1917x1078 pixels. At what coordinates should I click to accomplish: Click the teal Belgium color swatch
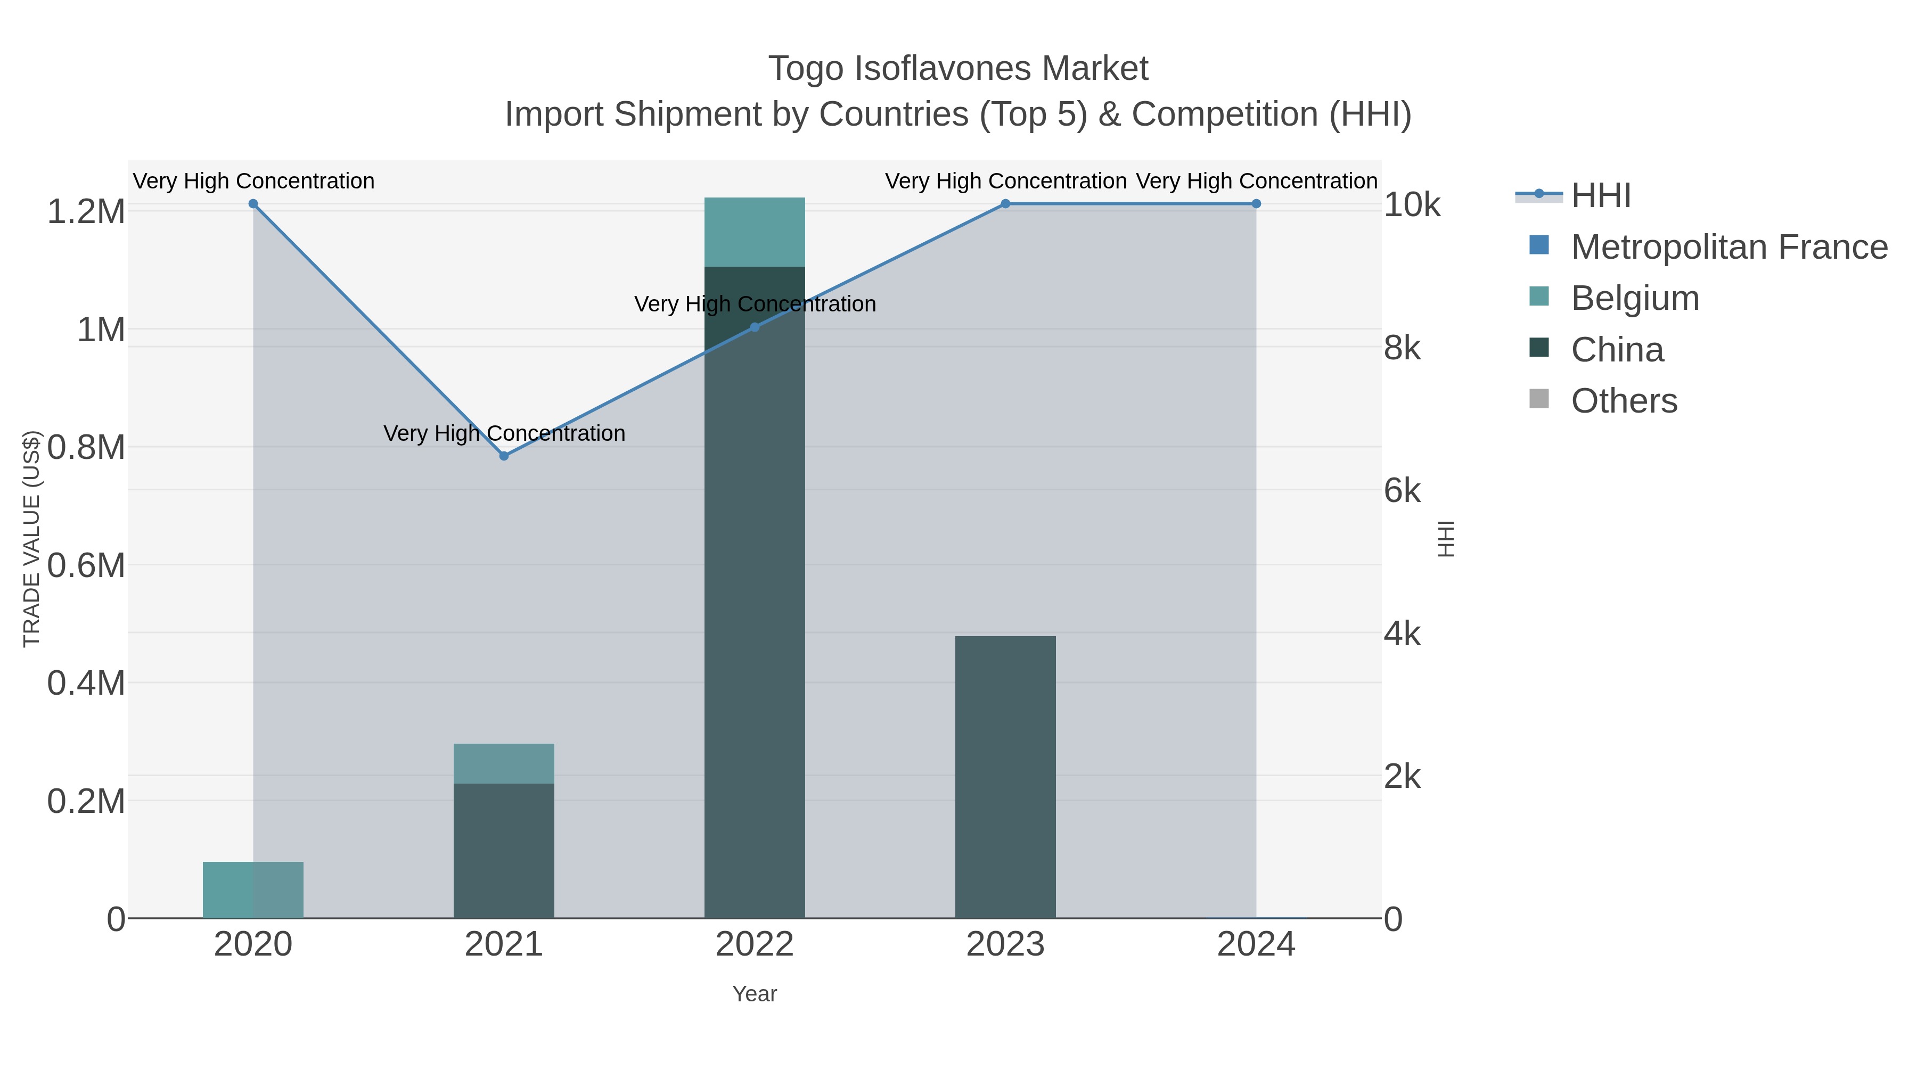click(1539, 296)
